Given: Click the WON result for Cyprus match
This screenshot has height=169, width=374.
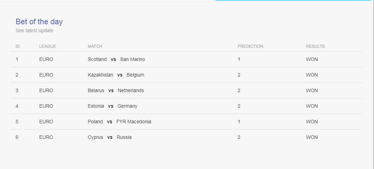Looking at the screenshot, I should point(312,137).
